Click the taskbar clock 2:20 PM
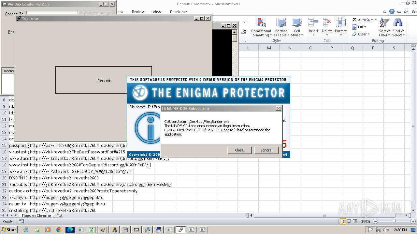The image size is (417, 234). coord(400,230)
